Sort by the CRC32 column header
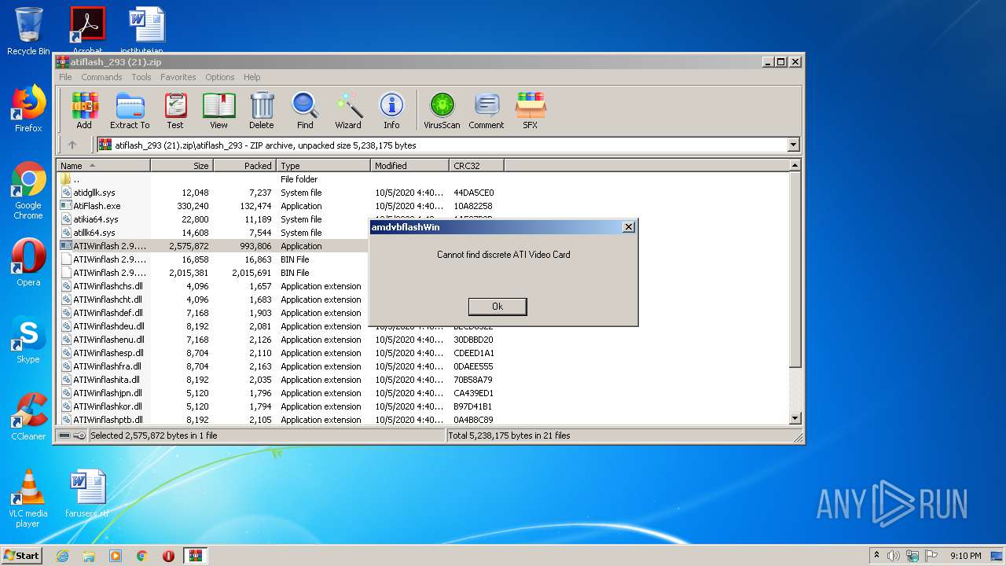The height and width of the screenshot is (566, 1006). click(x=476, y=166)
